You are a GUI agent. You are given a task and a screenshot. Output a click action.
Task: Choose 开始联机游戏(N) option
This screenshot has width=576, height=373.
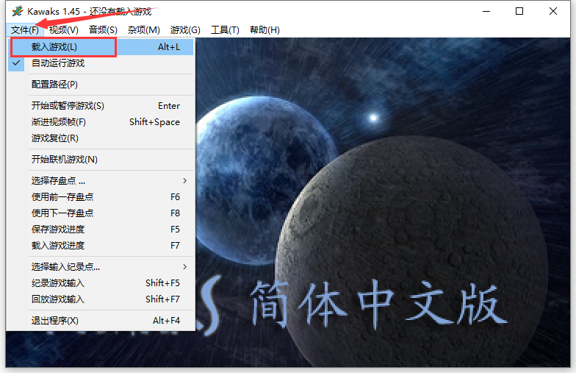tap(64, 160)
